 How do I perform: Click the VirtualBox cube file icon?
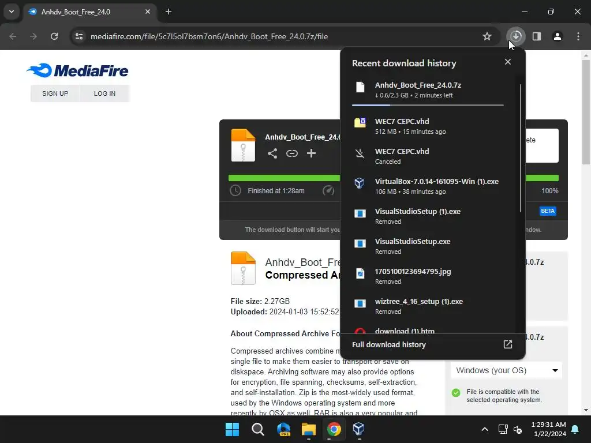pyautogui.click(x=360, y=183)
